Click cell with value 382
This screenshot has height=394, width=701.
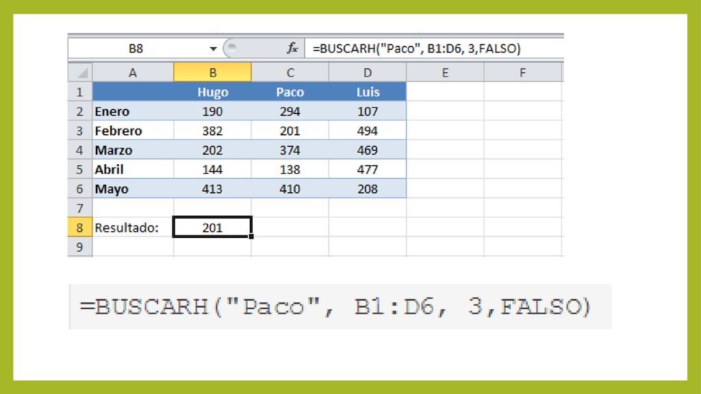(212, 131)
